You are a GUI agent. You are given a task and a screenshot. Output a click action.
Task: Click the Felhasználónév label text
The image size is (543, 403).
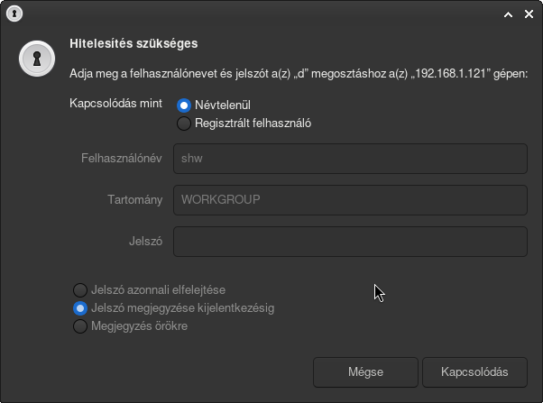coord(121,158)
